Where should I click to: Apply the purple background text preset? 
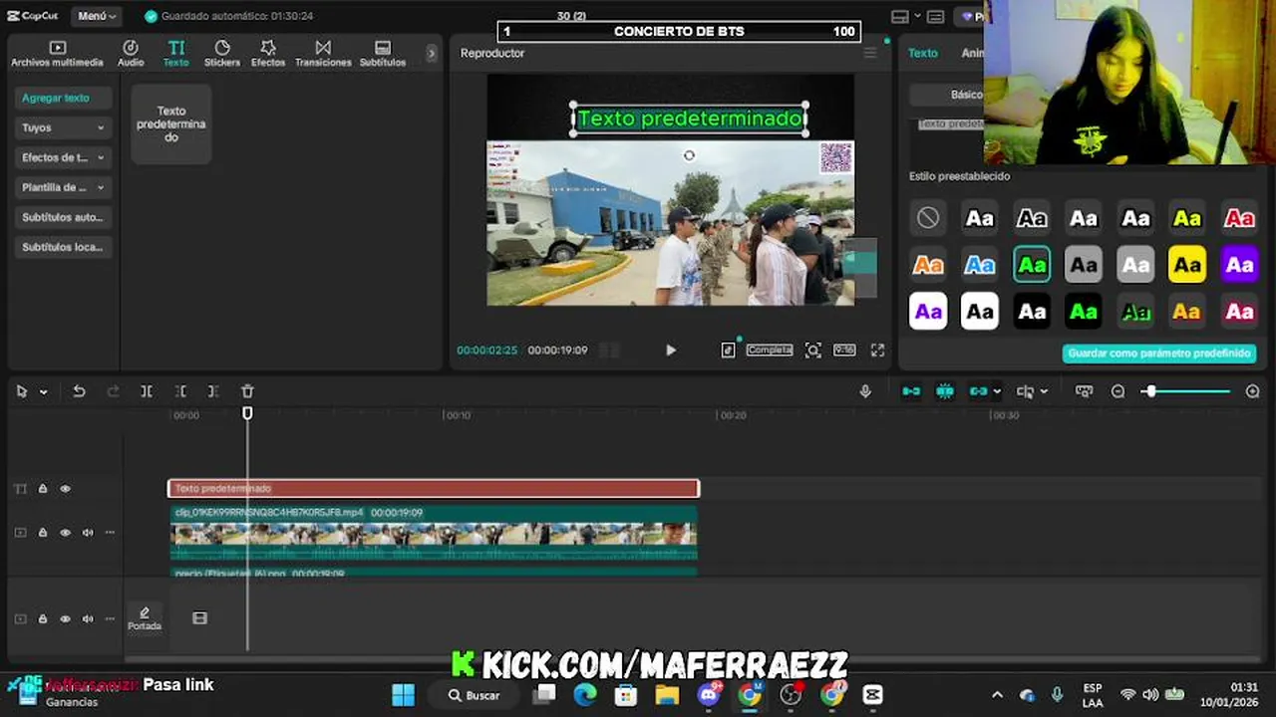[x=1239, y=265]
